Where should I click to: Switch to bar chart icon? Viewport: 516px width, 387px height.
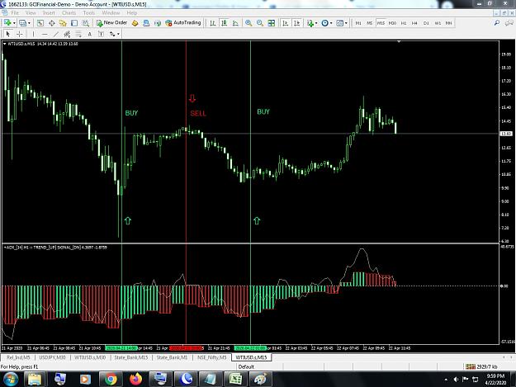pyautogui.click(x=213, y=23)
